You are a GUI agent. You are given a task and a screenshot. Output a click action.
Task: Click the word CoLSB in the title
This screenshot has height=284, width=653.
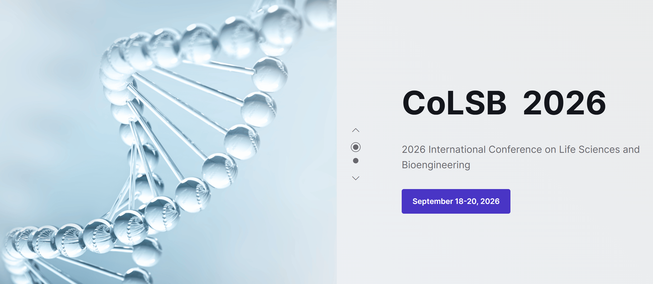click(454, 103)
